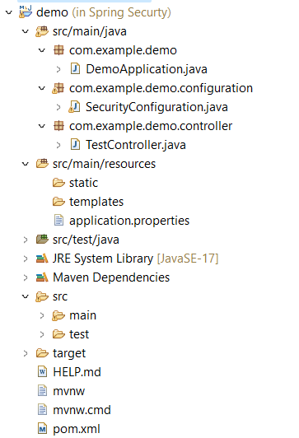Select the pom.xml file name

[77, 429]
